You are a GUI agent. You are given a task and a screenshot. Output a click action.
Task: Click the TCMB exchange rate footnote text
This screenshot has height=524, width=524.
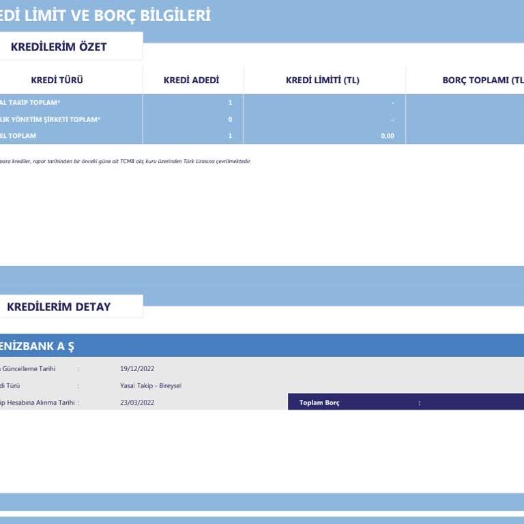[125, 161]
